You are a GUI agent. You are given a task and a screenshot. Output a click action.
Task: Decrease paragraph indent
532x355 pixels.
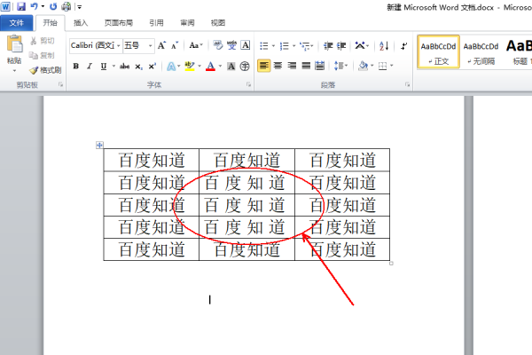click(328, 45)
